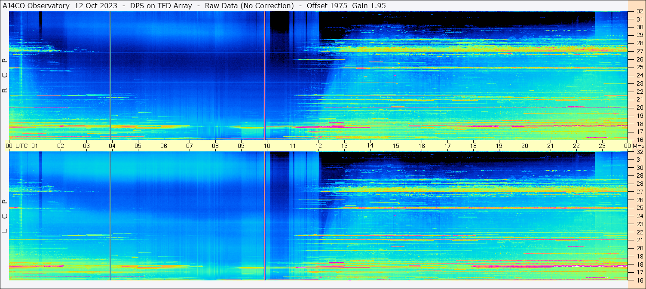Pick the 18 UTC time axis label
Viewport: 646px width, 289px height.
(473, 146)
